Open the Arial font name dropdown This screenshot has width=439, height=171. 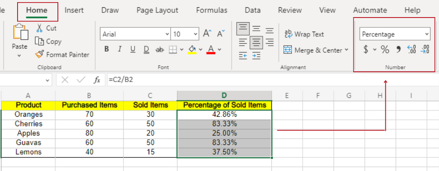tap(167, 34)
